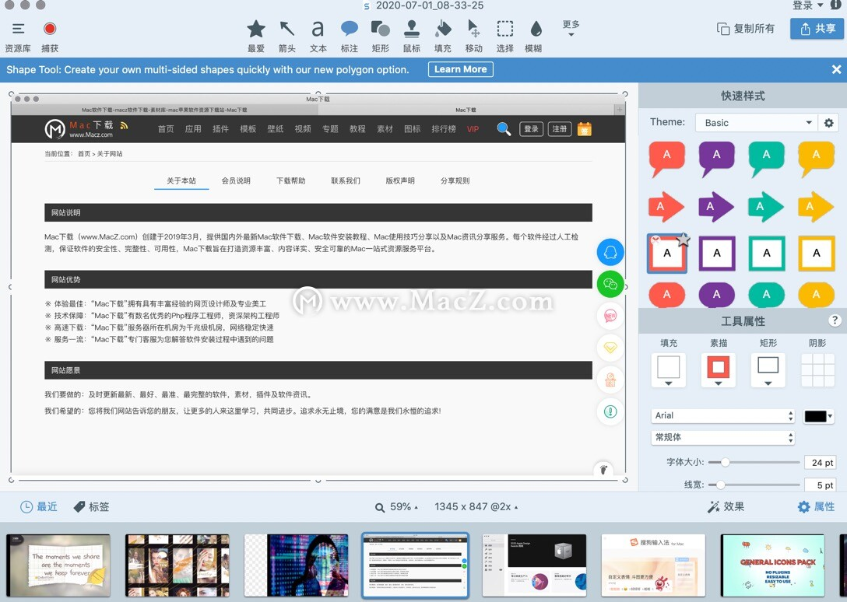847x602 pixels.
Task: Open the 资源库 library menu
Action: tap(17, 30)
